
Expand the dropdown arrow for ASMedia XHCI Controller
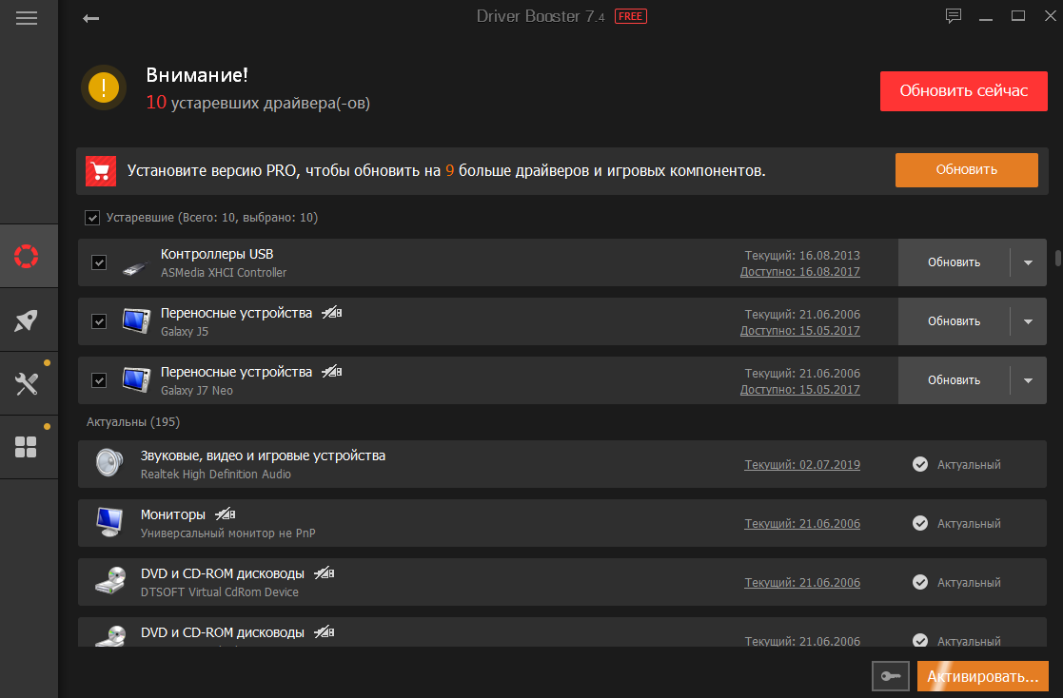(1029, 262)
